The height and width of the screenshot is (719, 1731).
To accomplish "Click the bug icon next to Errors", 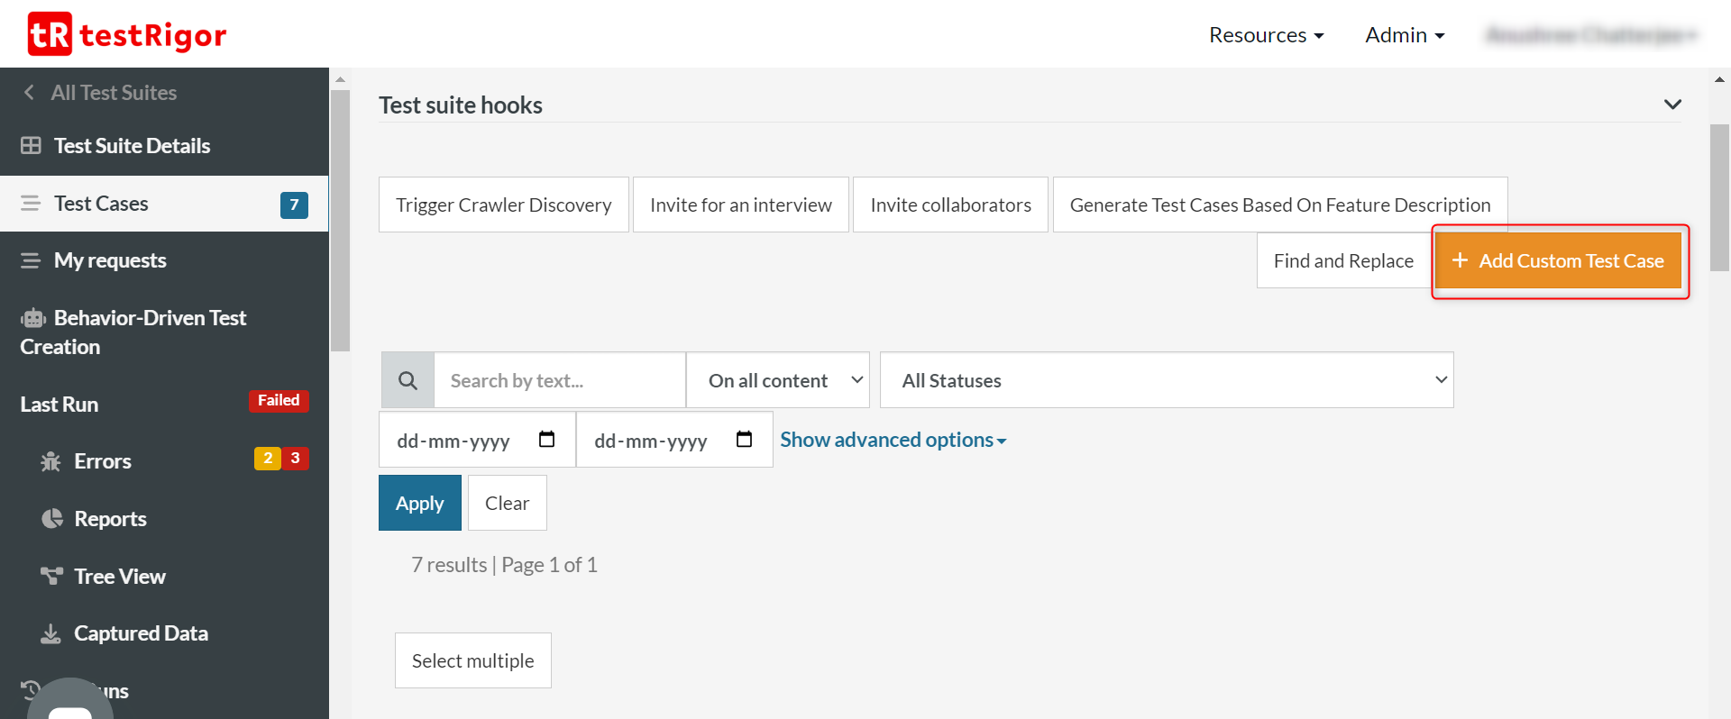I will tap(50, 461).
